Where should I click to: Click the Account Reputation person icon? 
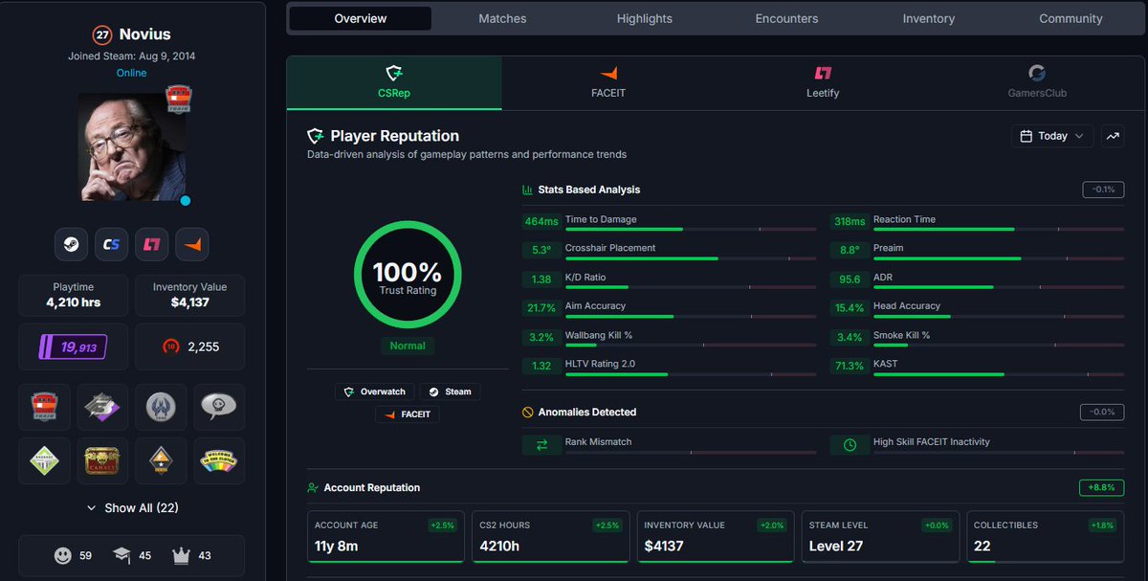(313, 487)
